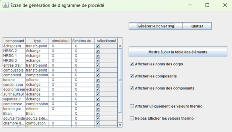Click the Java application icon in title bar
This screenshot has width=232, height=132.
click(x=5, y=5)
